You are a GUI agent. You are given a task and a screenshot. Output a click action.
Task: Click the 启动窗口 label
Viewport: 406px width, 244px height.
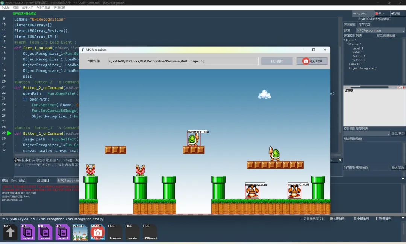click(43, 181)
